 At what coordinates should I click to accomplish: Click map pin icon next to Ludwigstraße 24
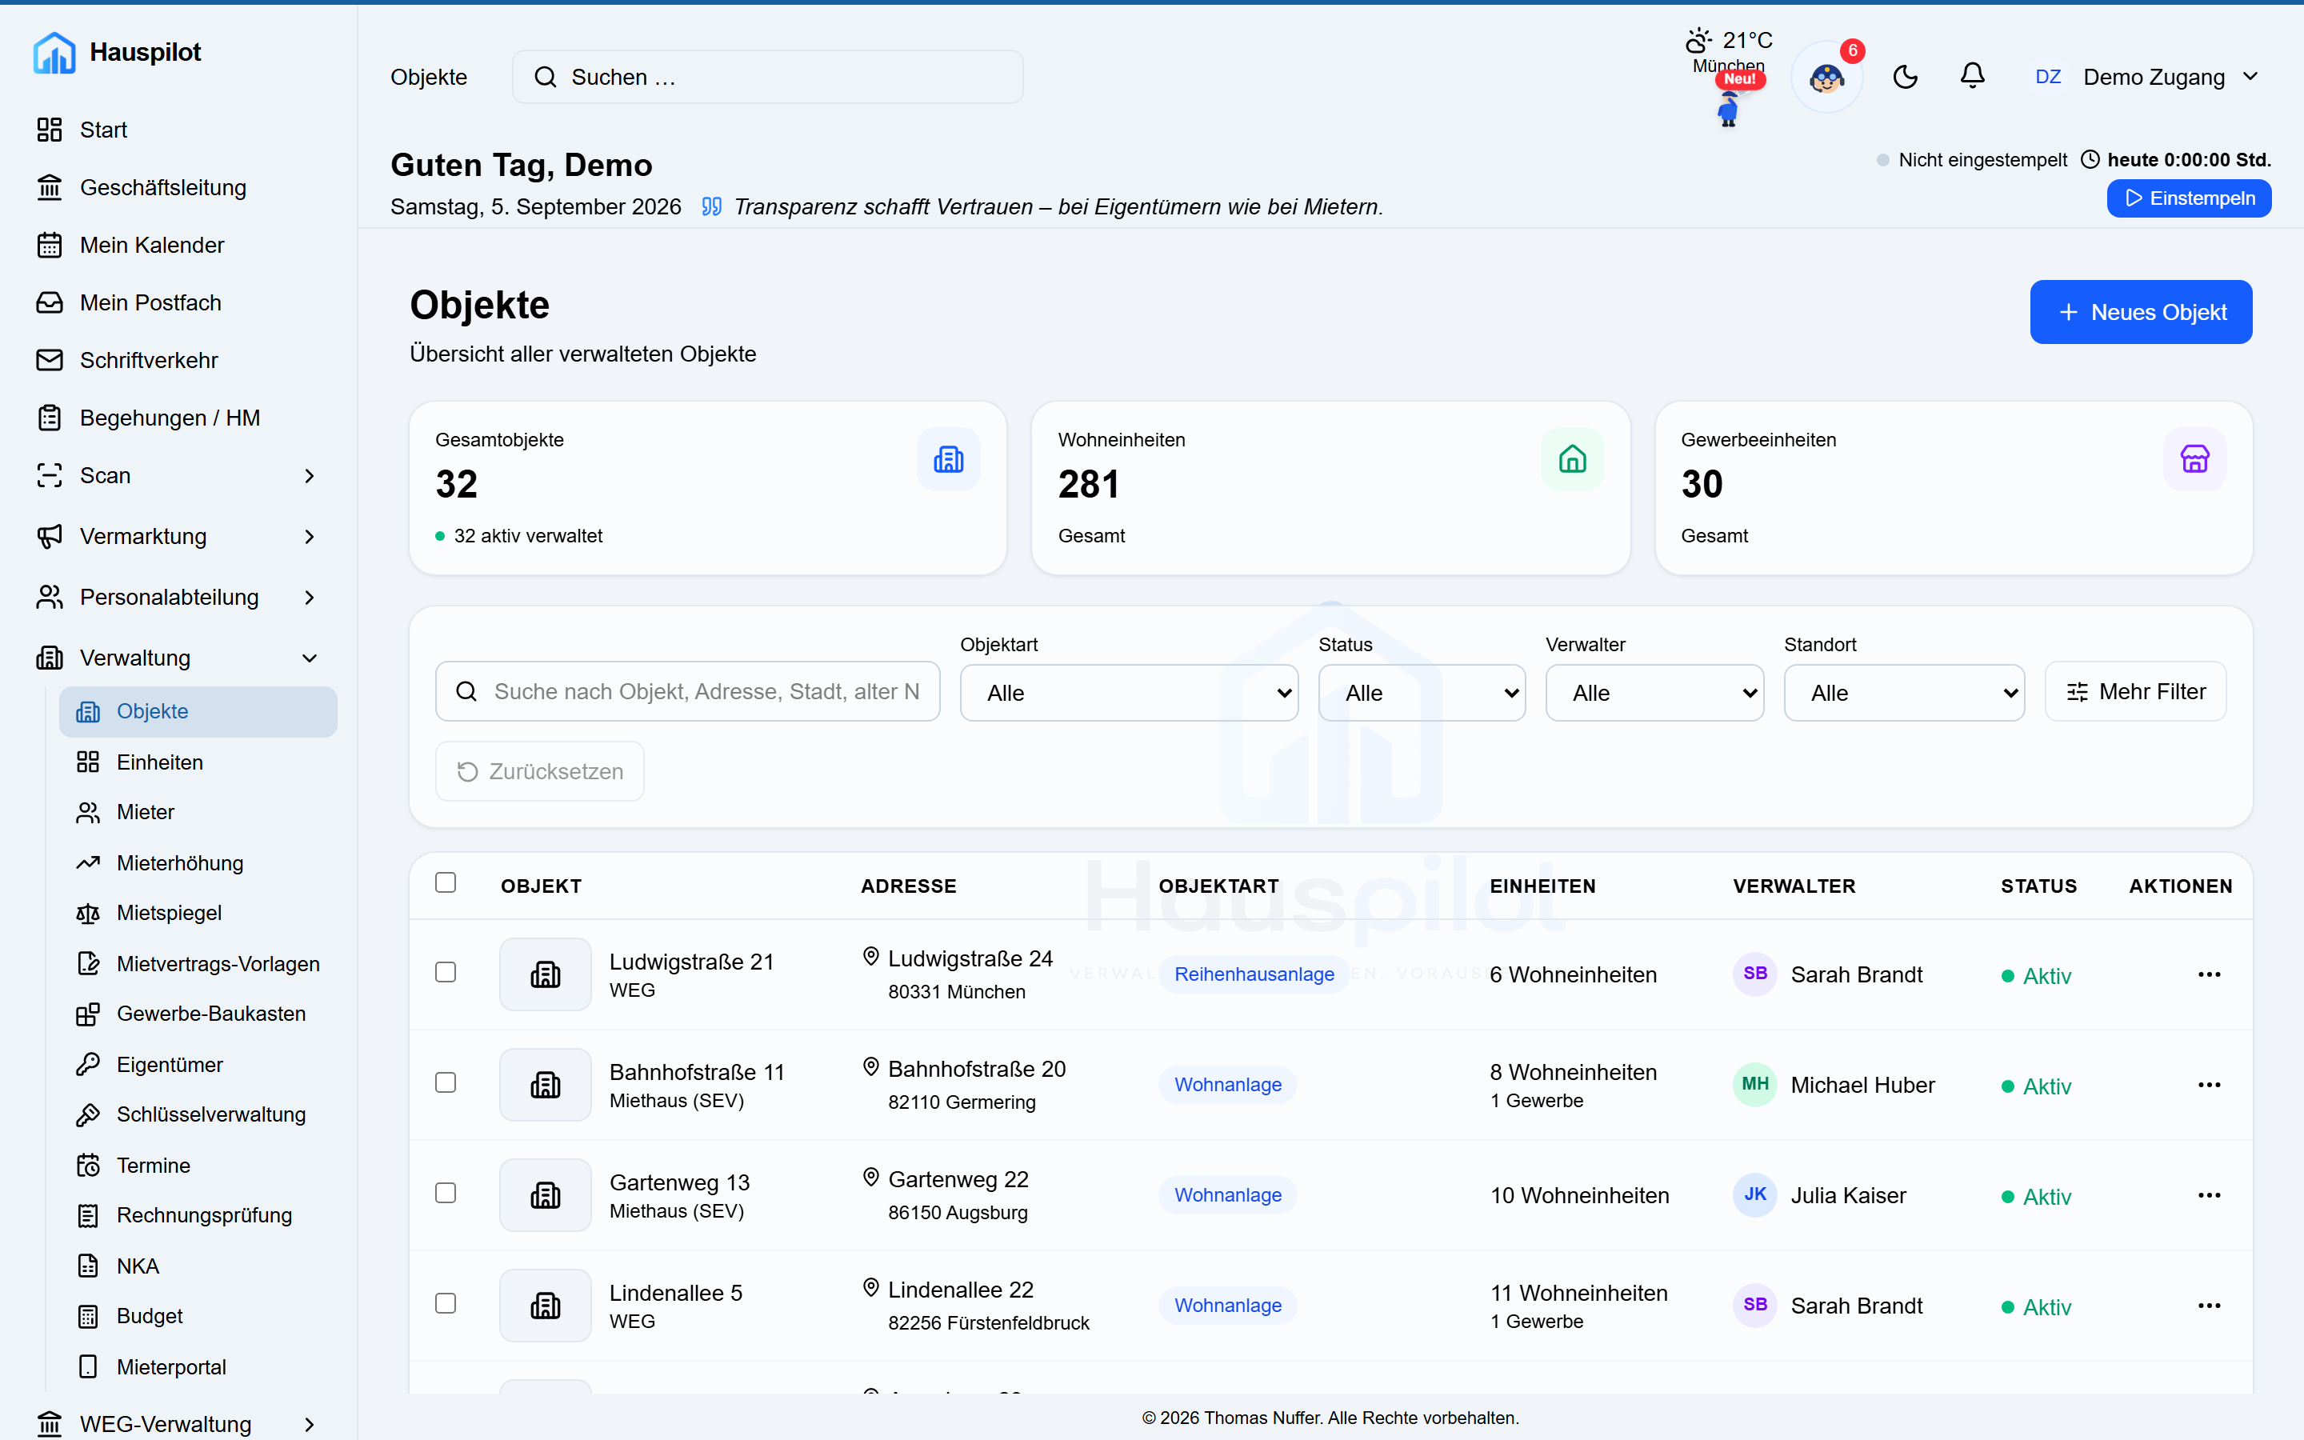pos(870,956)
